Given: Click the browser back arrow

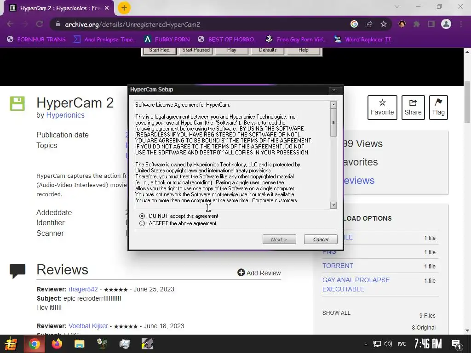Looking at the screenshot, I should tap(10, 24).
